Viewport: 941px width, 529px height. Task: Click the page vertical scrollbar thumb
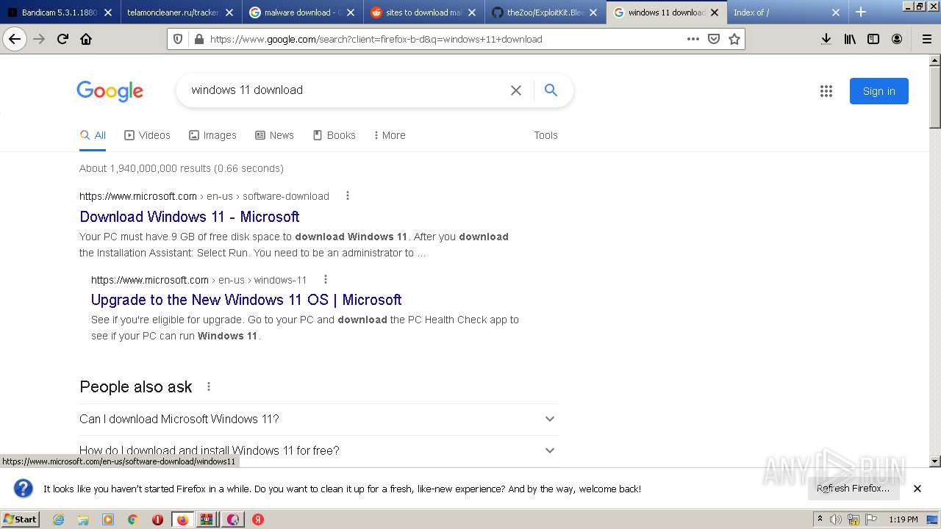pos(935,97)
